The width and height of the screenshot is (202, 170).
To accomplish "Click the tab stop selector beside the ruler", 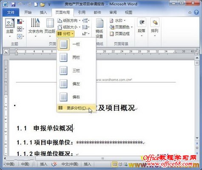I will (x=6, y=52).
